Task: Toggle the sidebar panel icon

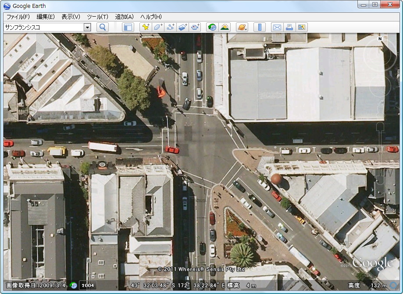Action: pos(128,27)
